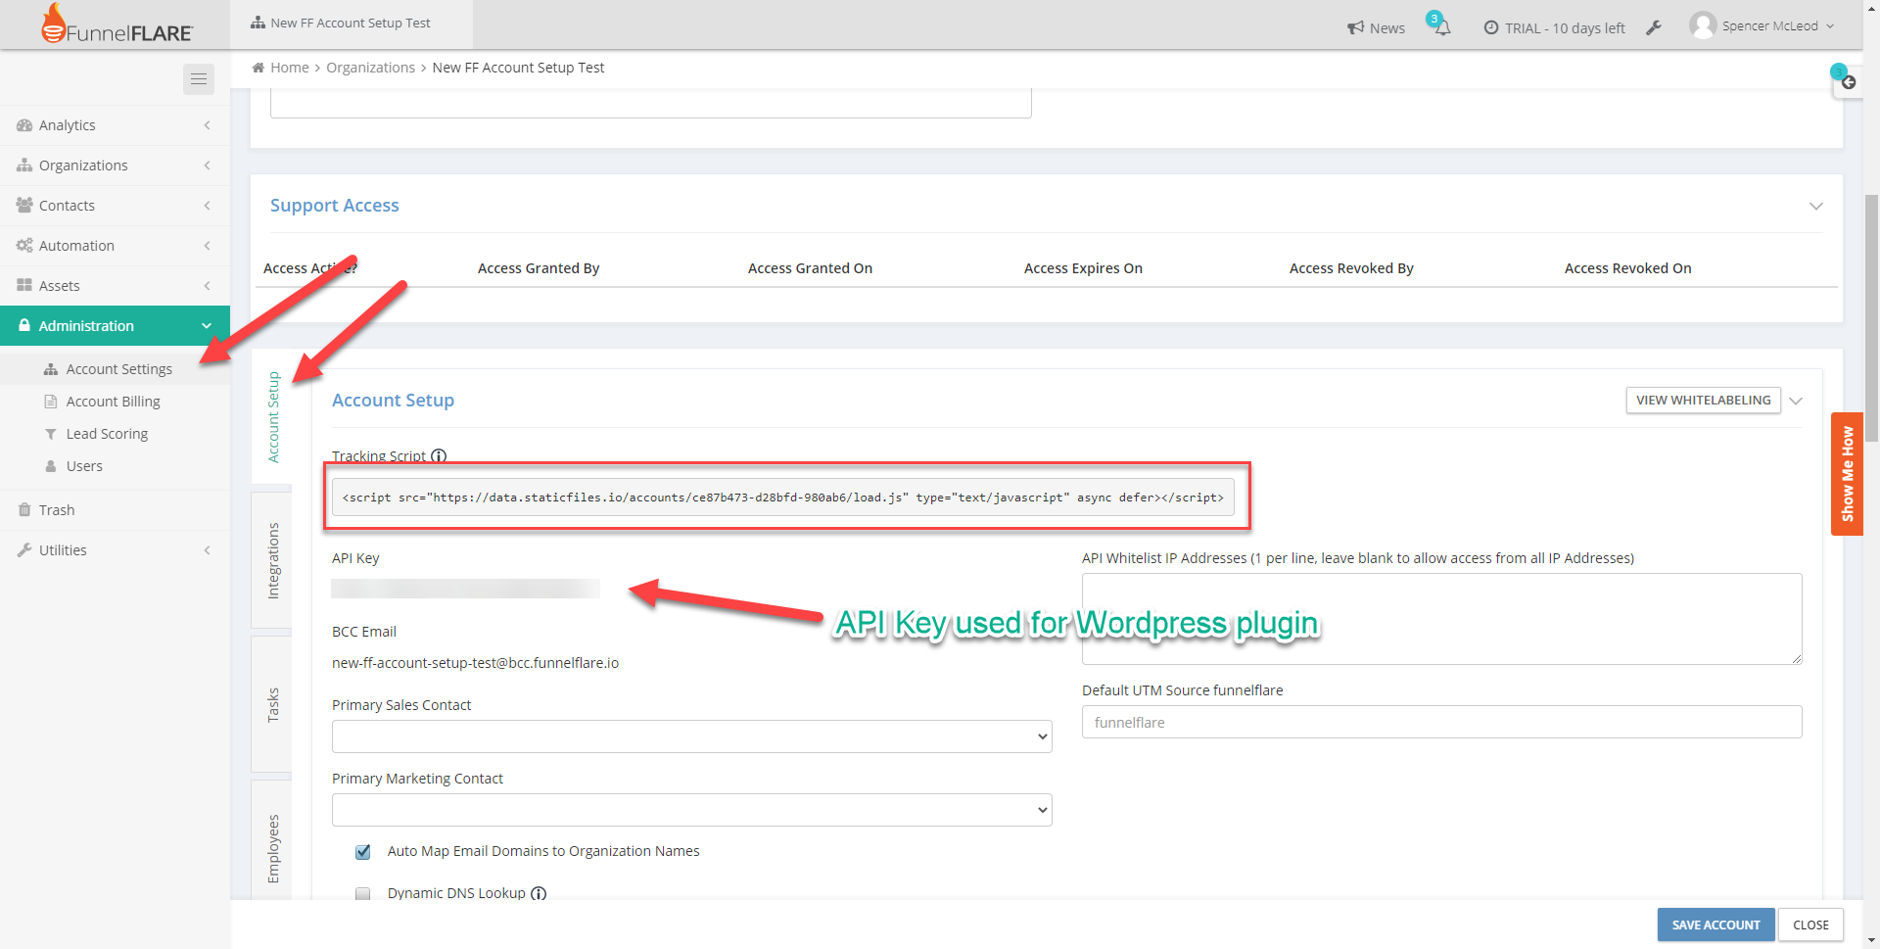Click the Users person icon

(x=51, y=466)
